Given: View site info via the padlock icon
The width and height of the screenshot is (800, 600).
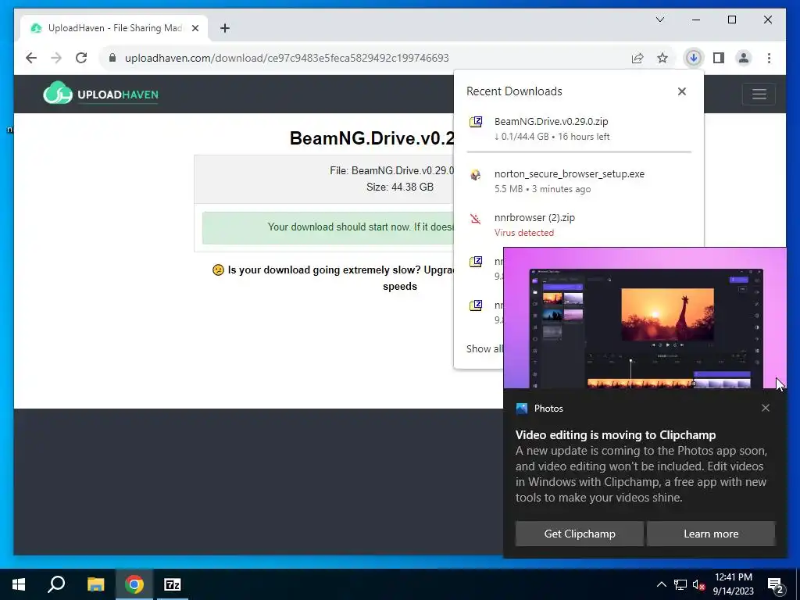Looking at the screenshot, I should tap(112, 58).
